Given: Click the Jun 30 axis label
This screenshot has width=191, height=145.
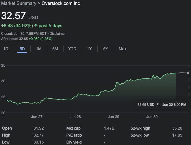Looking at the screenshot, I should 152,117.
